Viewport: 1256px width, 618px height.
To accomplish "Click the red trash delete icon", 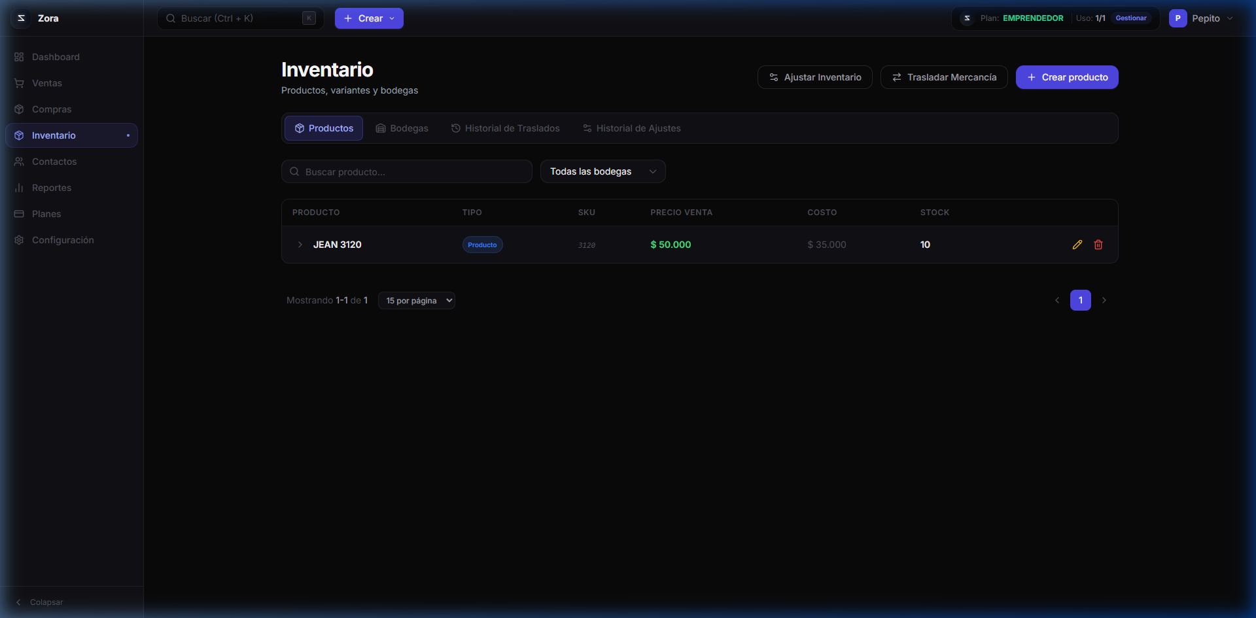I will (x=1098, y=245).
